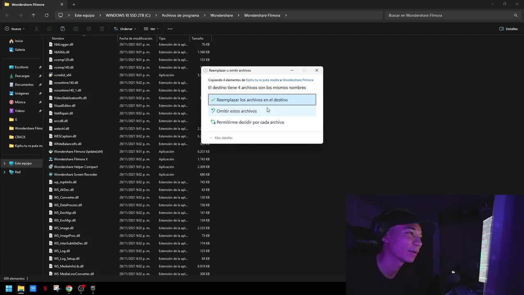Click the Wondershare breadcrumb segment

[x=221, y=15]
